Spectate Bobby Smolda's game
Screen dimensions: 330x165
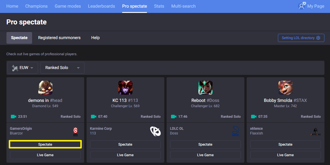pos(285,144)
